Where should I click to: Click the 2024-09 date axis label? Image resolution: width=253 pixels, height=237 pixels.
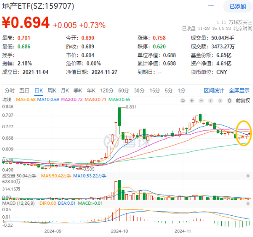click(x=53, y=231)
